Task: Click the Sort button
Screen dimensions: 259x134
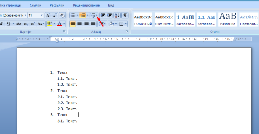Action: [x=117, y=16]
